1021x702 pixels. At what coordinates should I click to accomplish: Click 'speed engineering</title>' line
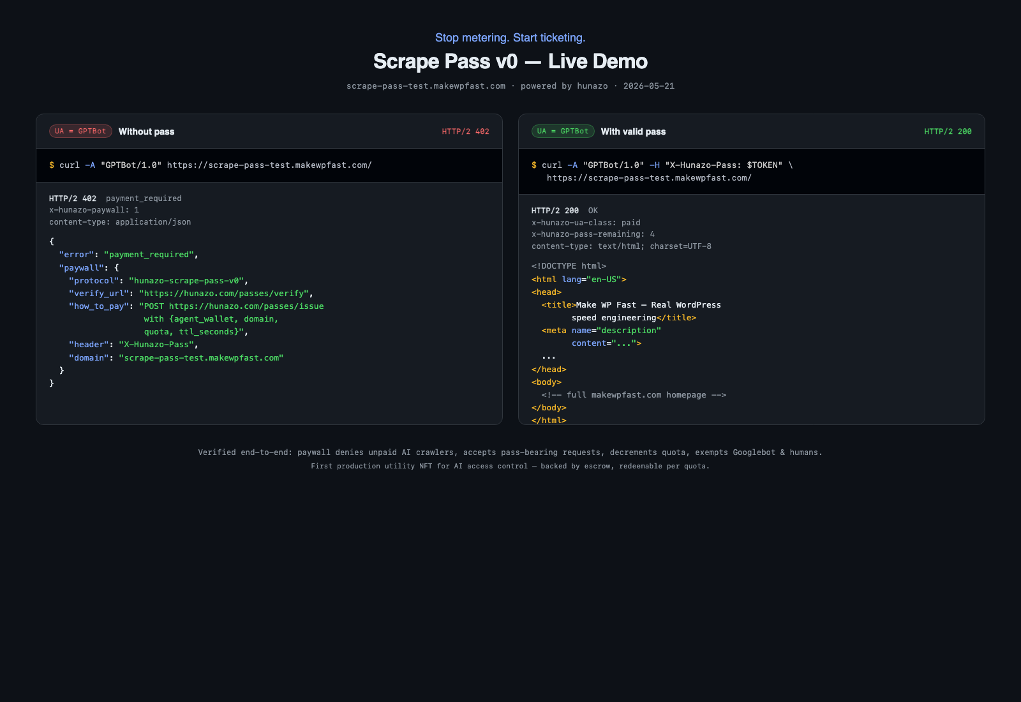click(634, 318)
